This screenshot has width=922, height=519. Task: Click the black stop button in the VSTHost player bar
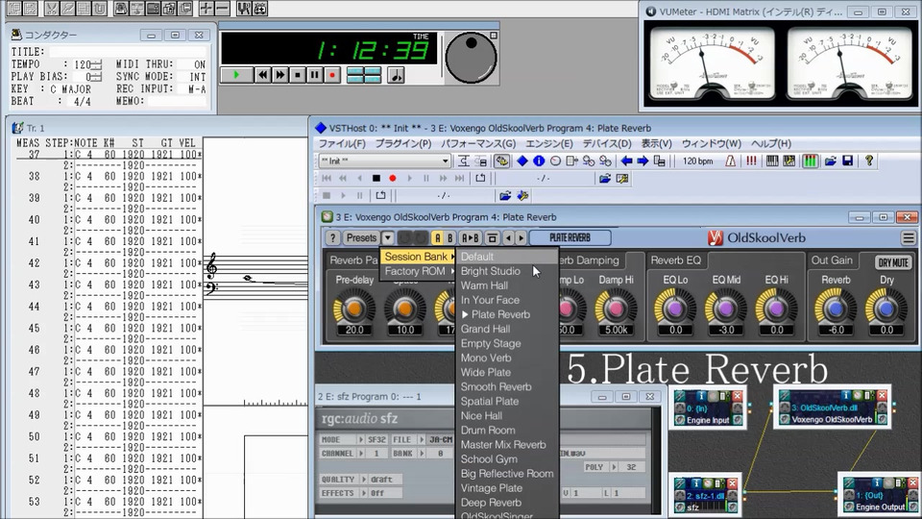(x=376, y=179)
